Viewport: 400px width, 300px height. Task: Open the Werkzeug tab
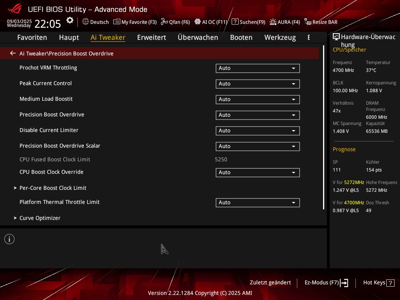(x=280, y=37)
